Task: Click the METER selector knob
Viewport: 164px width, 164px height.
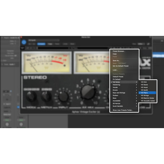Action: [x=46, y=96]
